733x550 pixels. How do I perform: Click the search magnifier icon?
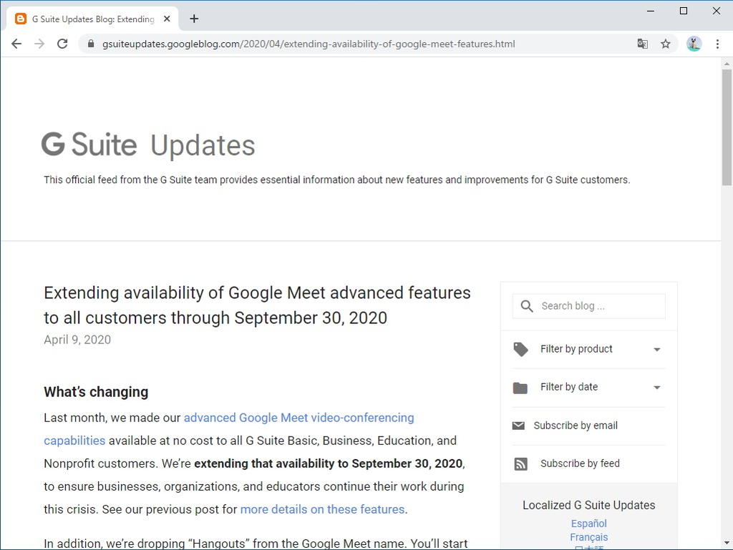tap(527, 306)
